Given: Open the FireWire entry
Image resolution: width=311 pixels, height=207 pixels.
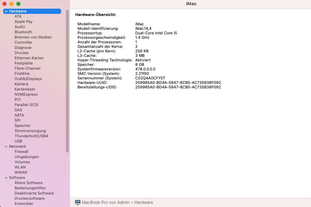Looking at the screenshot, I should 22,74.
